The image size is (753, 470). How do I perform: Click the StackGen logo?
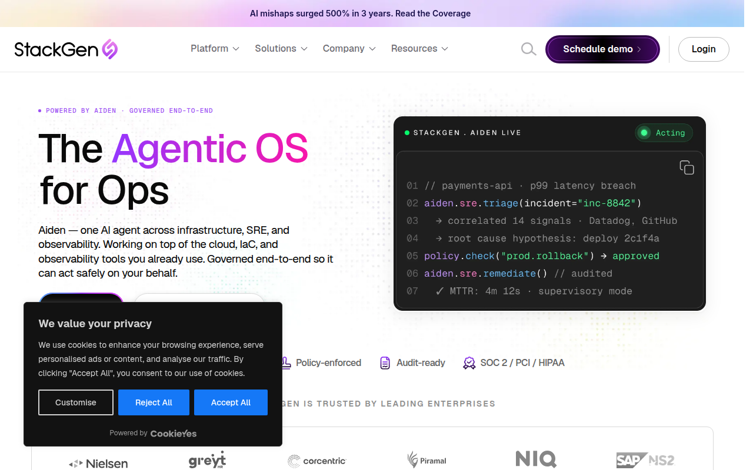[66, 49]
